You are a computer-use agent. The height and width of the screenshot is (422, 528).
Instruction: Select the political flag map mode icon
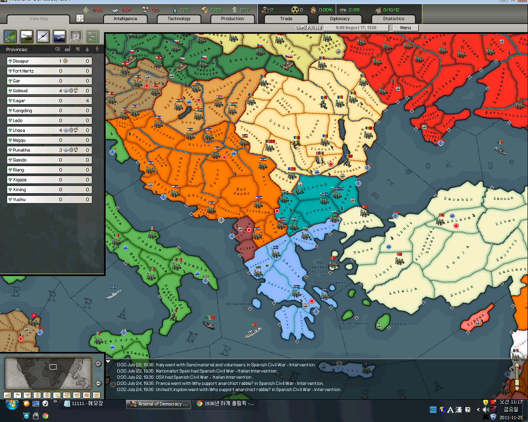[17, 395]
